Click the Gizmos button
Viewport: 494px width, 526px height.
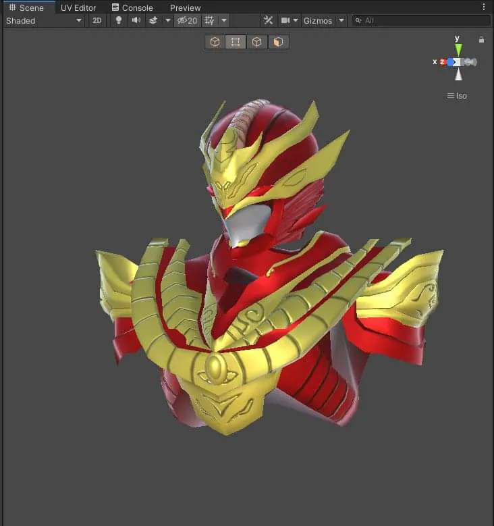pos(318,21)
